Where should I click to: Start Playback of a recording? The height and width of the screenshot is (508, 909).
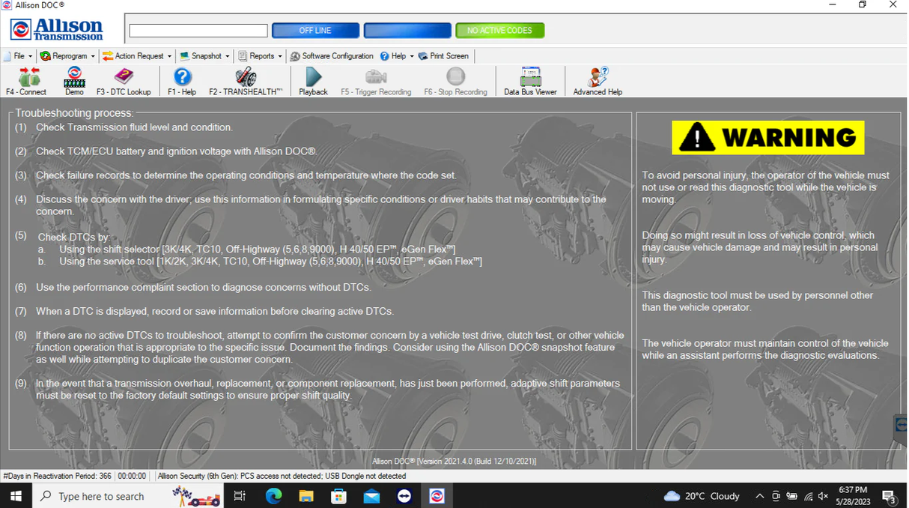click(313, 78)
